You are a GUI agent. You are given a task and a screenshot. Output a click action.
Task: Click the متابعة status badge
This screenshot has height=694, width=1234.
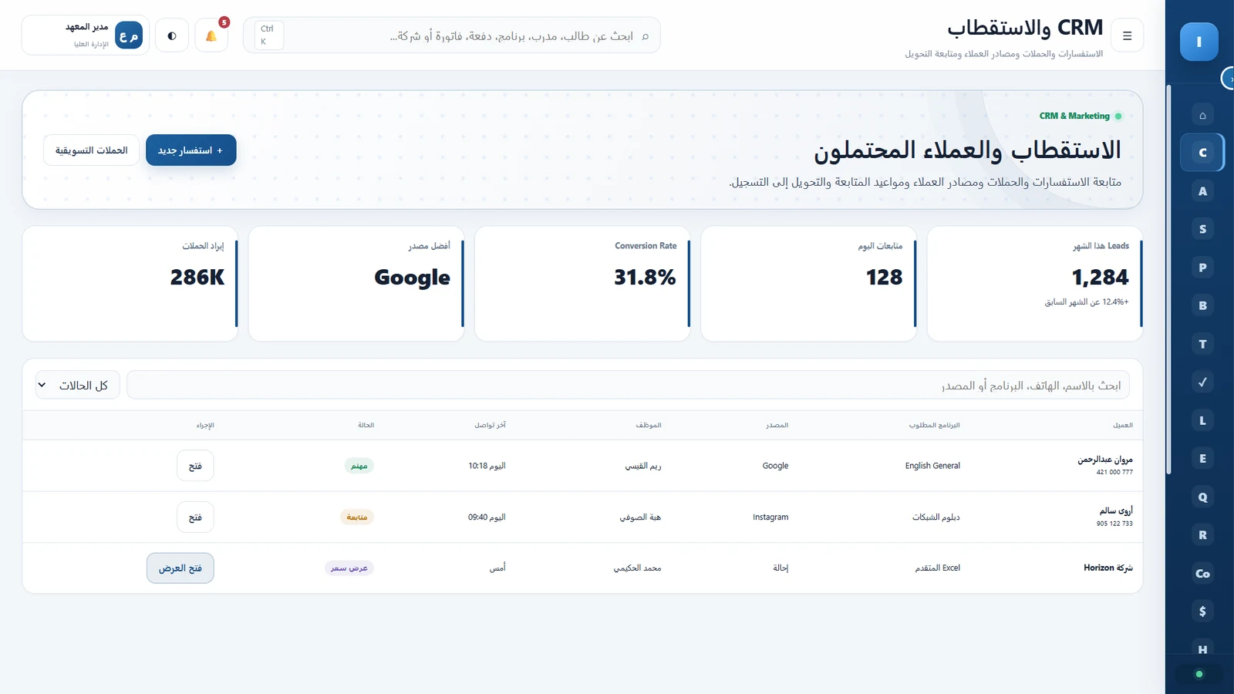pos(357,517)
